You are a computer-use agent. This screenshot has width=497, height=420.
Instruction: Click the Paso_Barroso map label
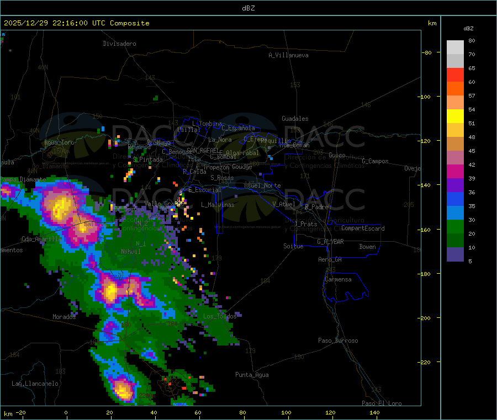pos(338,341)
